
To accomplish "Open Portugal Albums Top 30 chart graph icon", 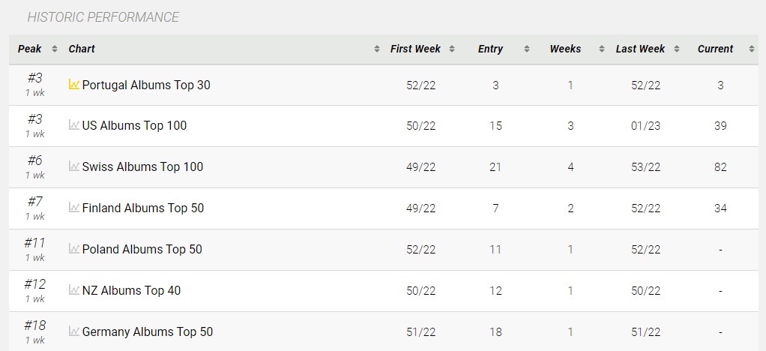I will tap(73, 85).
